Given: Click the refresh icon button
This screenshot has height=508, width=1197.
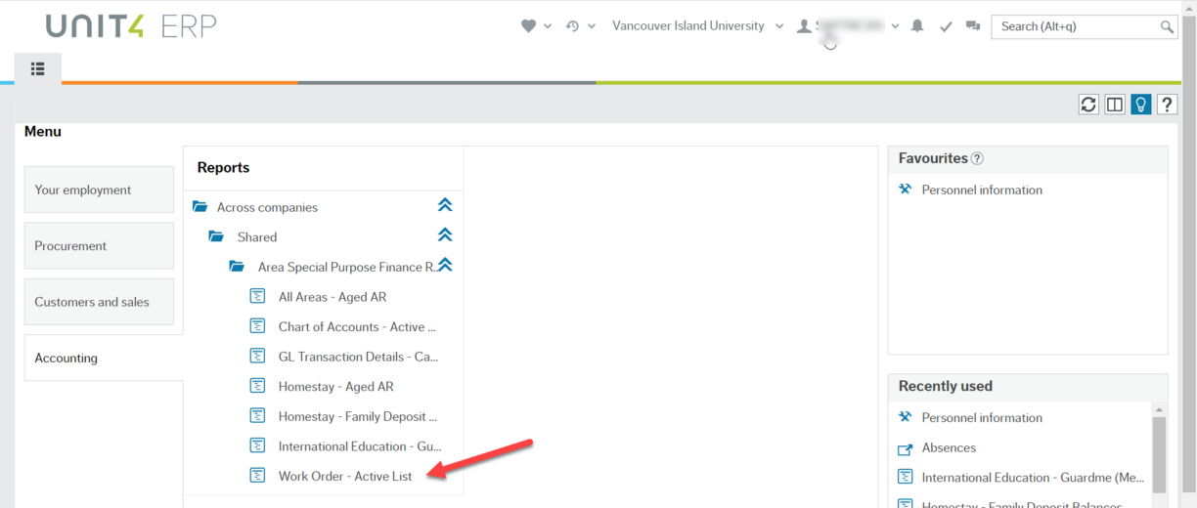Looking at the screenshot, I should pos(1088,105).
